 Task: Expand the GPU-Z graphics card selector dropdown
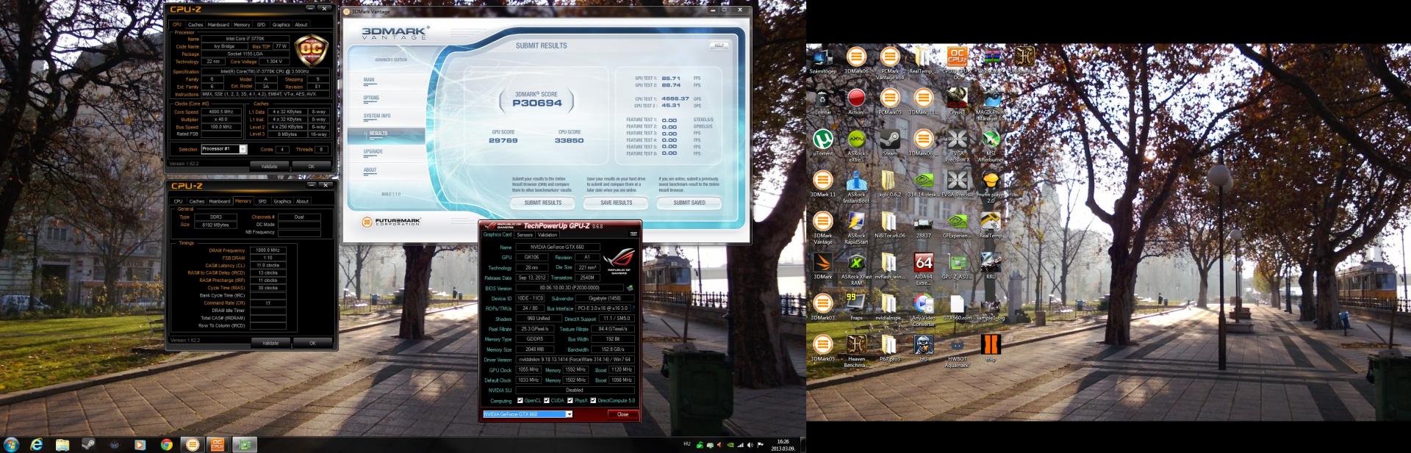[568, 414]
